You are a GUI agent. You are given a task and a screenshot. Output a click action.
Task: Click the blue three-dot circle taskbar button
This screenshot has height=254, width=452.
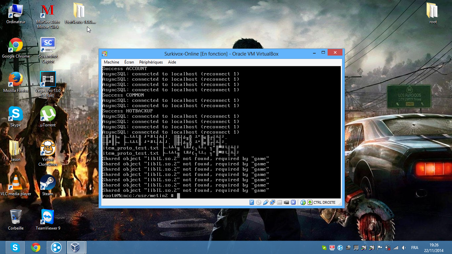point(56,247)
